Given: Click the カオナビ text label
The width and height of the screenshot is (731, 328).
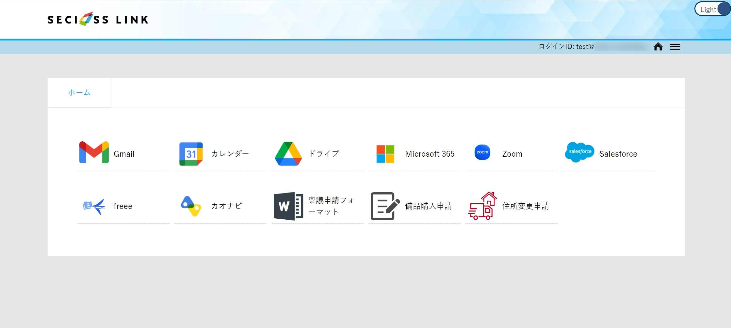Looking at the screenshot, I should [x=226, y=206].
